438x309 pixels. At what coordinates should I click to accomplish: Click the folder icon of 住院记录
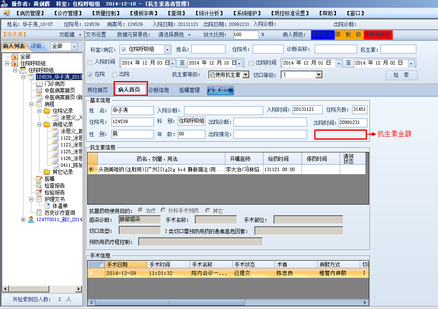48,111
